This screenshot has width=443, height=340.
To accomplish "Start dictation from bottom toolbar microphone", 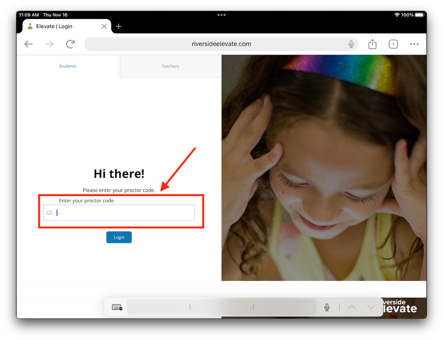I will 327,307.
